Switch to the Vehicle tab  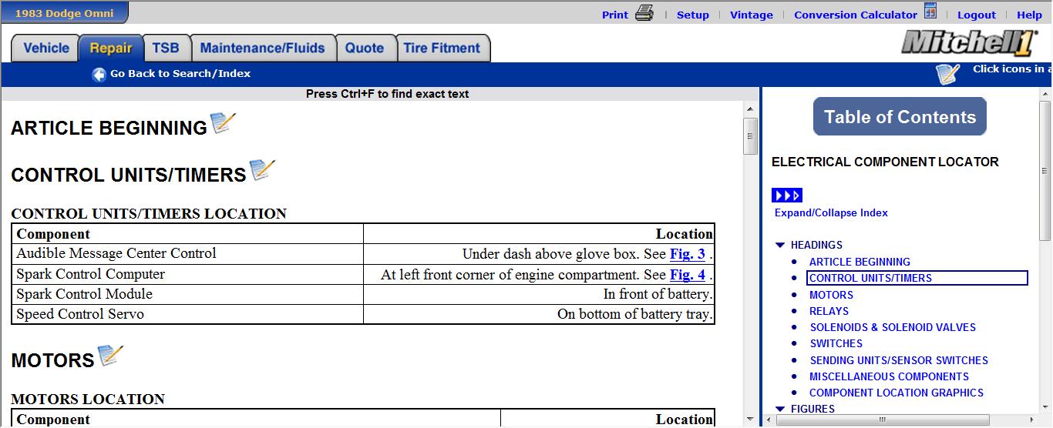coord(46,48)
